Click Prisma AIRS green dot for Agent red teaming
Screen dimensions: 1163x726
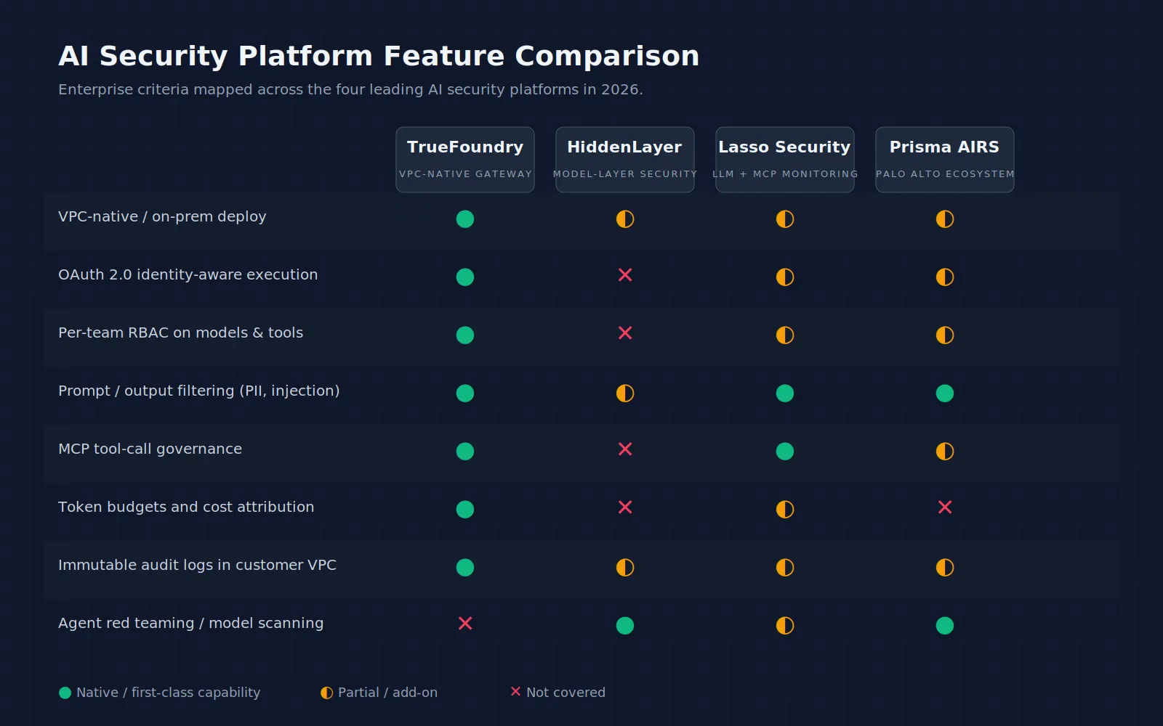(945, 625)
